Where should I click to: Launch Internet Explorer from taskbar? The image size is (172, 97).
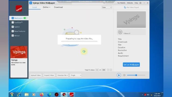(19, 95)
